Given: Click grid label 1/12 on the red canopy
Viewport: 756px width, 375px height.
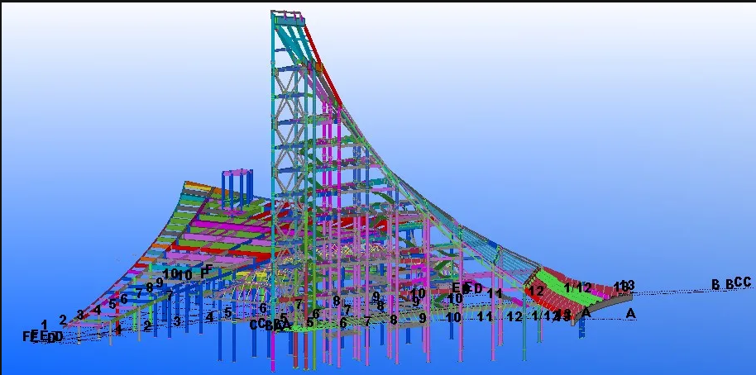Looking at the screenshot, I should [577, 287].
